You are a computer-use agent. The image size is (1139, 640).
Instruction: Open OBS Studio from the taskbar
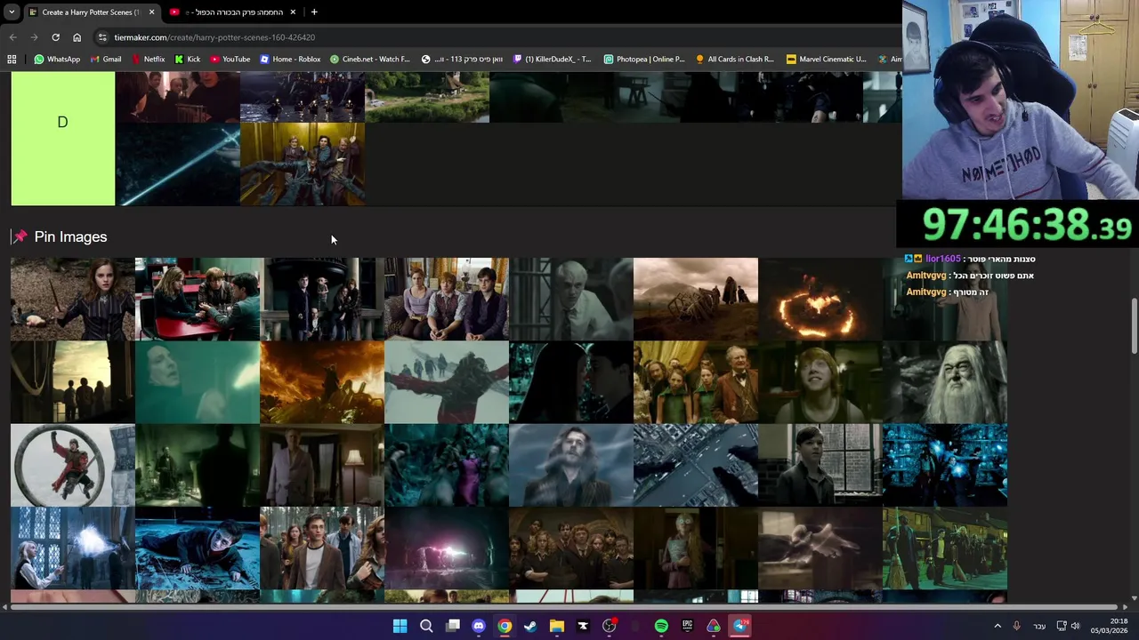pos(609,626)
